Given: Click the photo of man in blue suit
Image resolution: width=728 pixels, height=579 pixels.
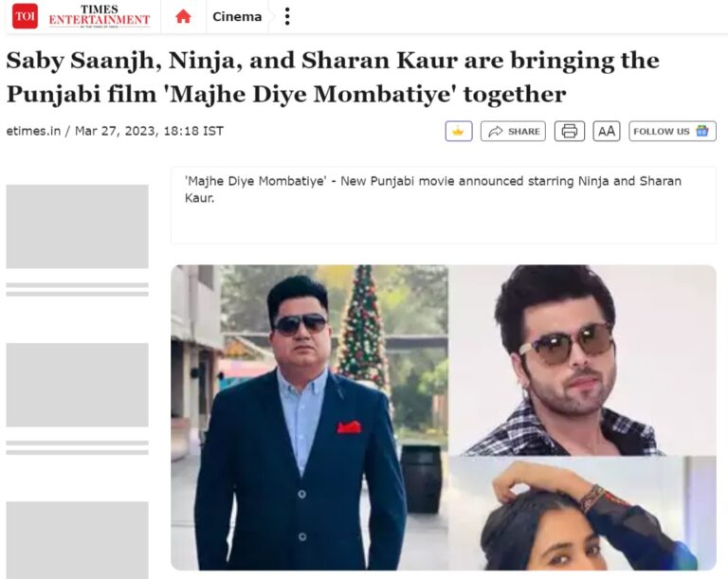Looking at the screenshot, I should pos(310,417).
